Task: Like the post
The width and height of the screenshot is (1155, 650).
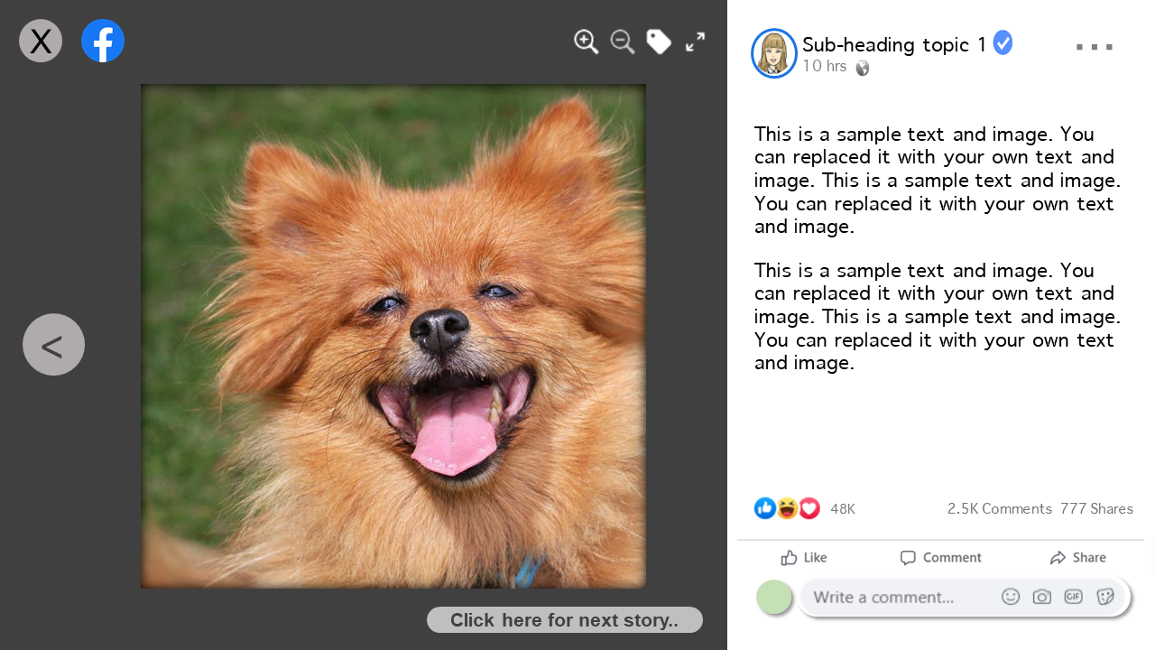Action: click(x=804, y=558)
